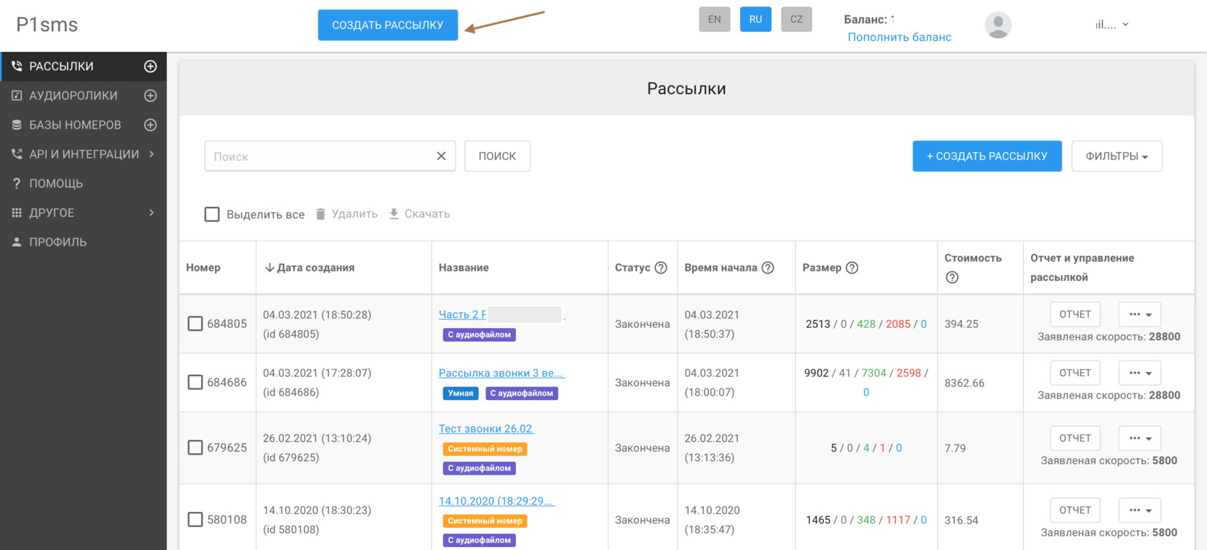Image resolution: width=1207 pixels, height=550 pixels.
Task: Open the Часть 2 mailing link
Action: point(463,314)
